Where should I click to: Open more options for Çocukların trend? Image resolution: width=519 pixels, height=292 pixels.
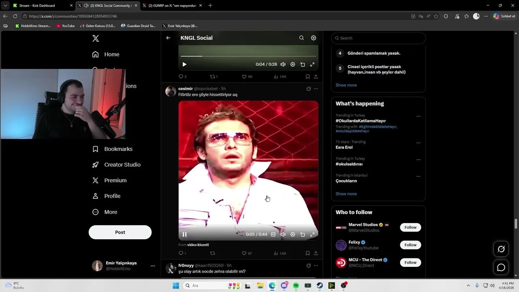pyautogui.click(x=418, y=176)
